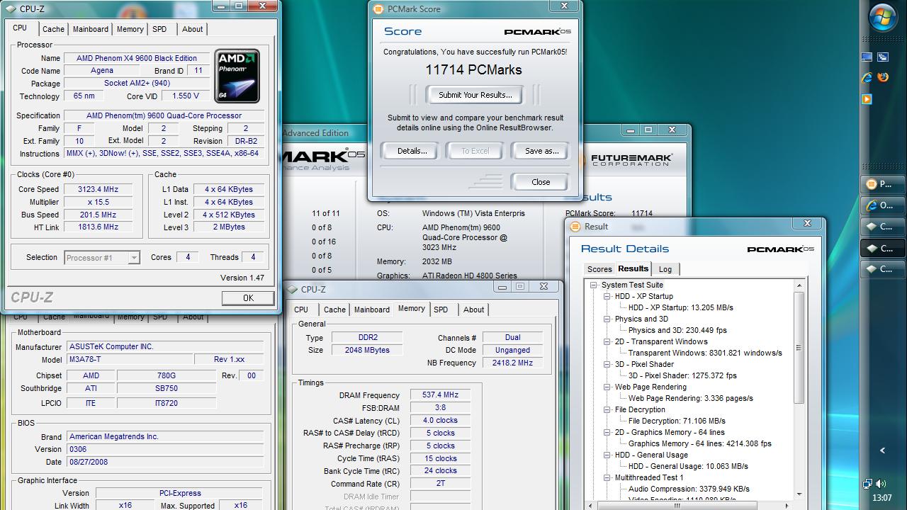Select 'HDD - XP Startup: 13.205 MB/s' row
Image resolution: width=907 pixels, height=510 pixels.
click(x=680, y=307)
